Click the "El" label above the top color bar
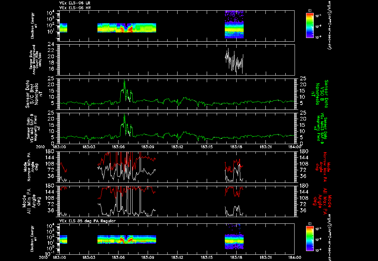 [310, 11]
